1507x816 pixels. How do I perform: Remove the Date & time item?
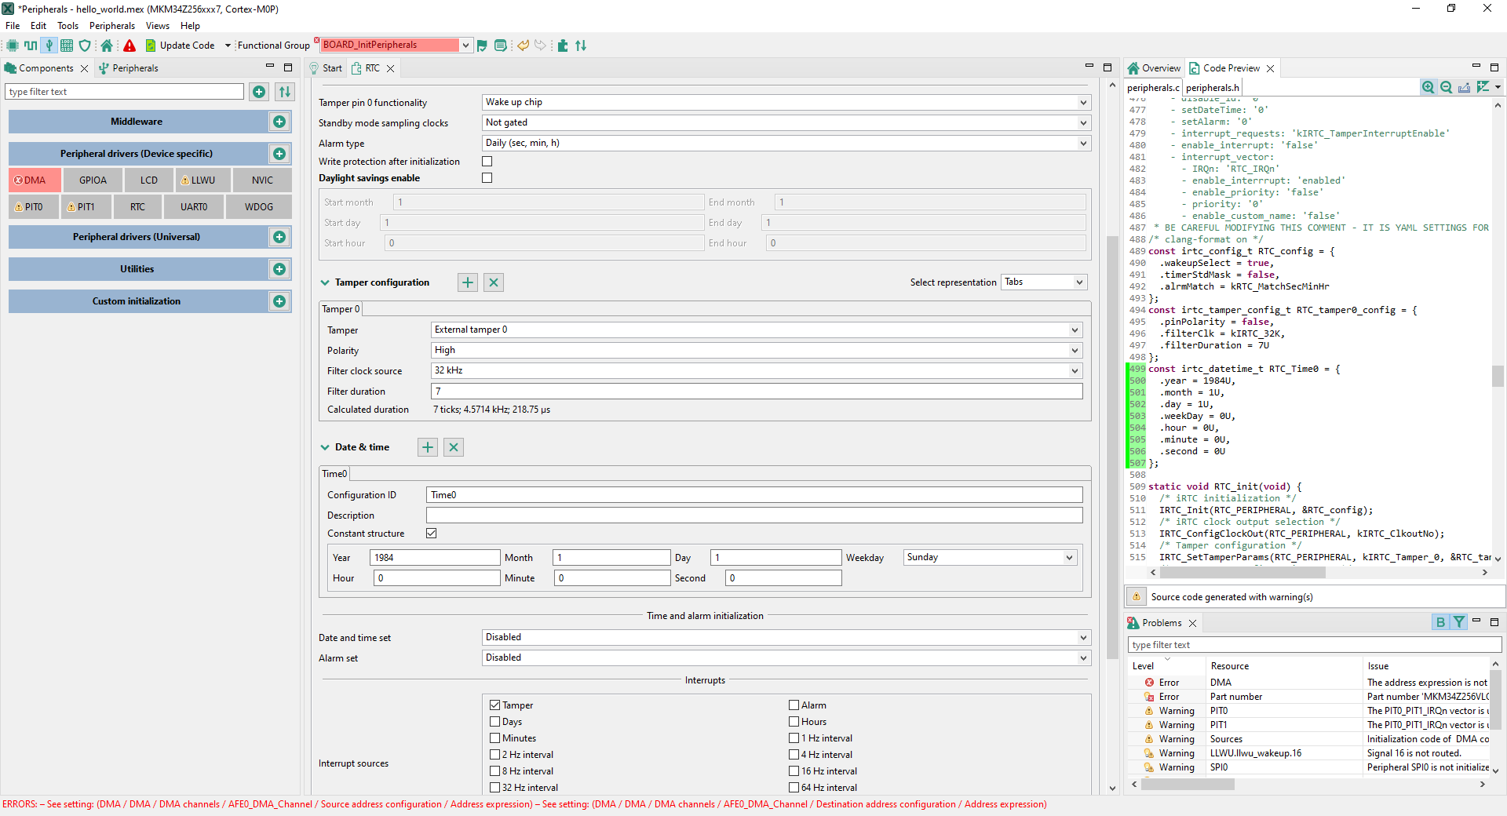click(x=453, y=447)
